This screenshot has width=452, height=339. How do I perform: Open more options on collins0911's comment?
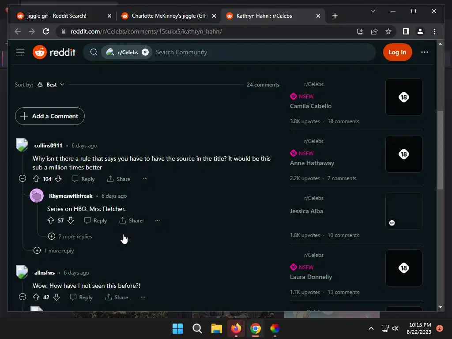coord(145,179)
